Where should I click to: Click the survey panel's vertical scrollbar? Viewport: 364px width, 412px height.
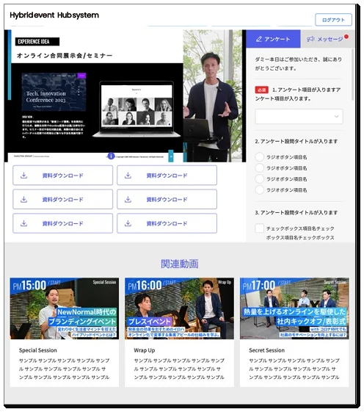point(352,74)
